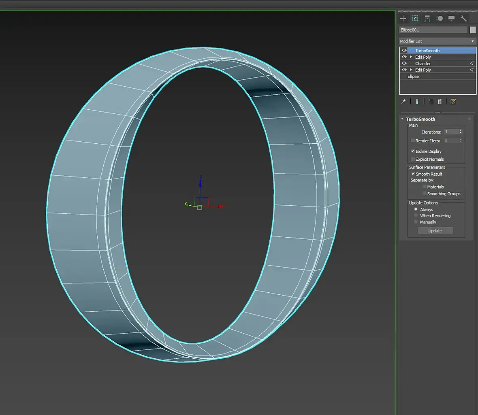Uncheck the Isoline Display checkbox
This screenshot has height=415, width=478.
click(x=413, y=151)
